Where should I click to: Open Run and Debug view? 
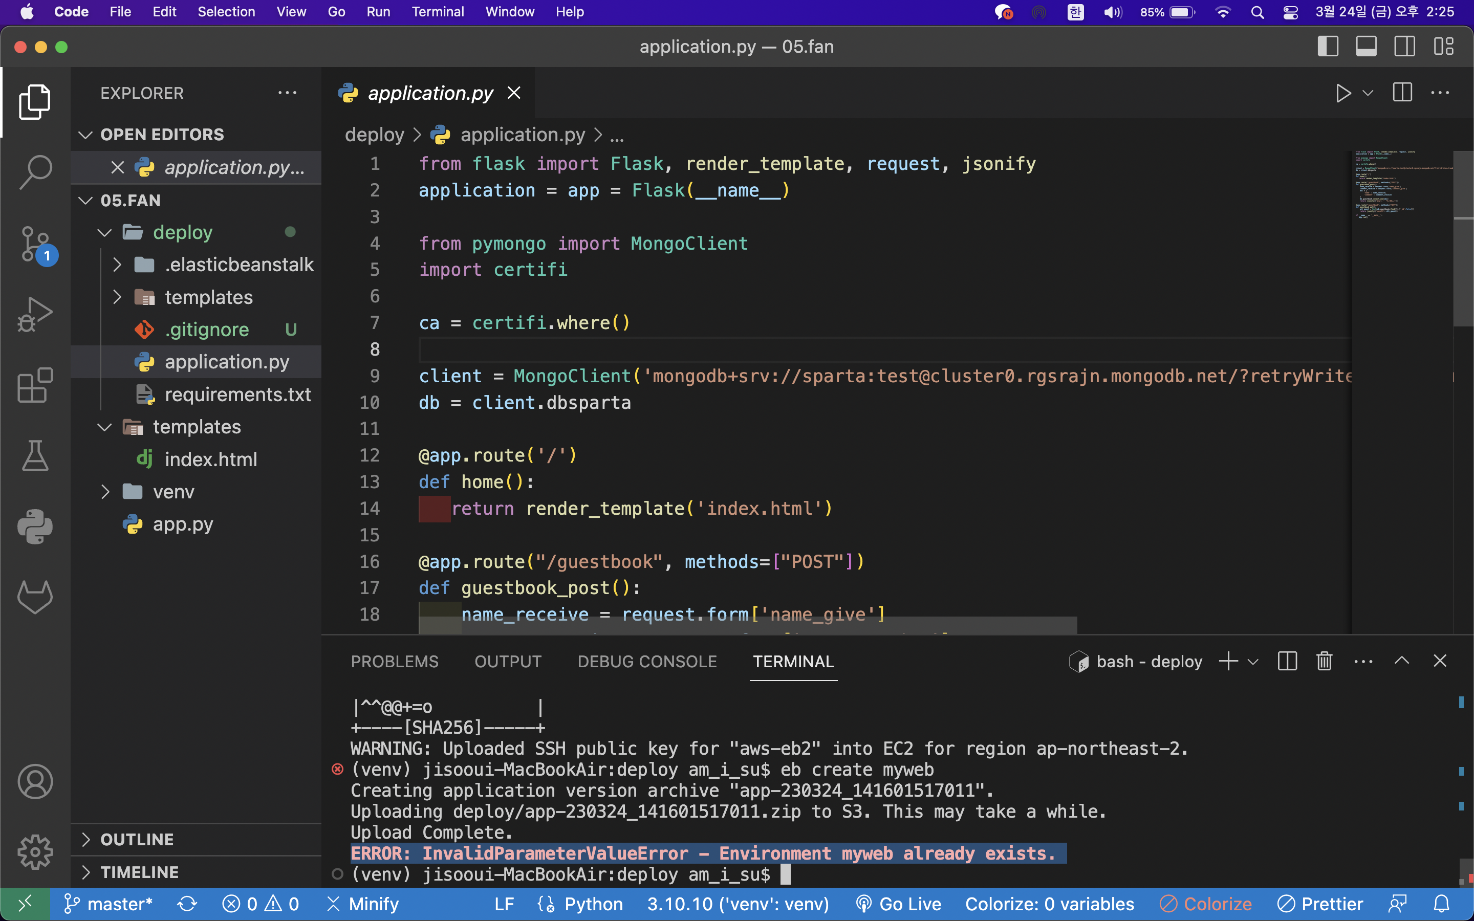(35, 314)
